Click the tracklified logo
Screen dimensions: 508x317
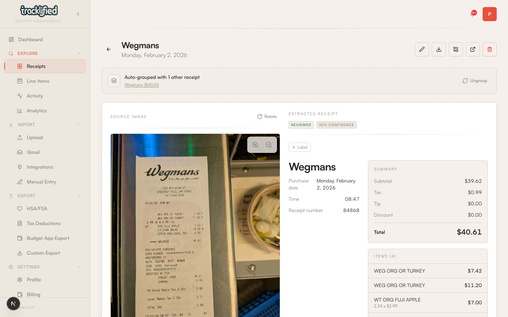point(39,11)
